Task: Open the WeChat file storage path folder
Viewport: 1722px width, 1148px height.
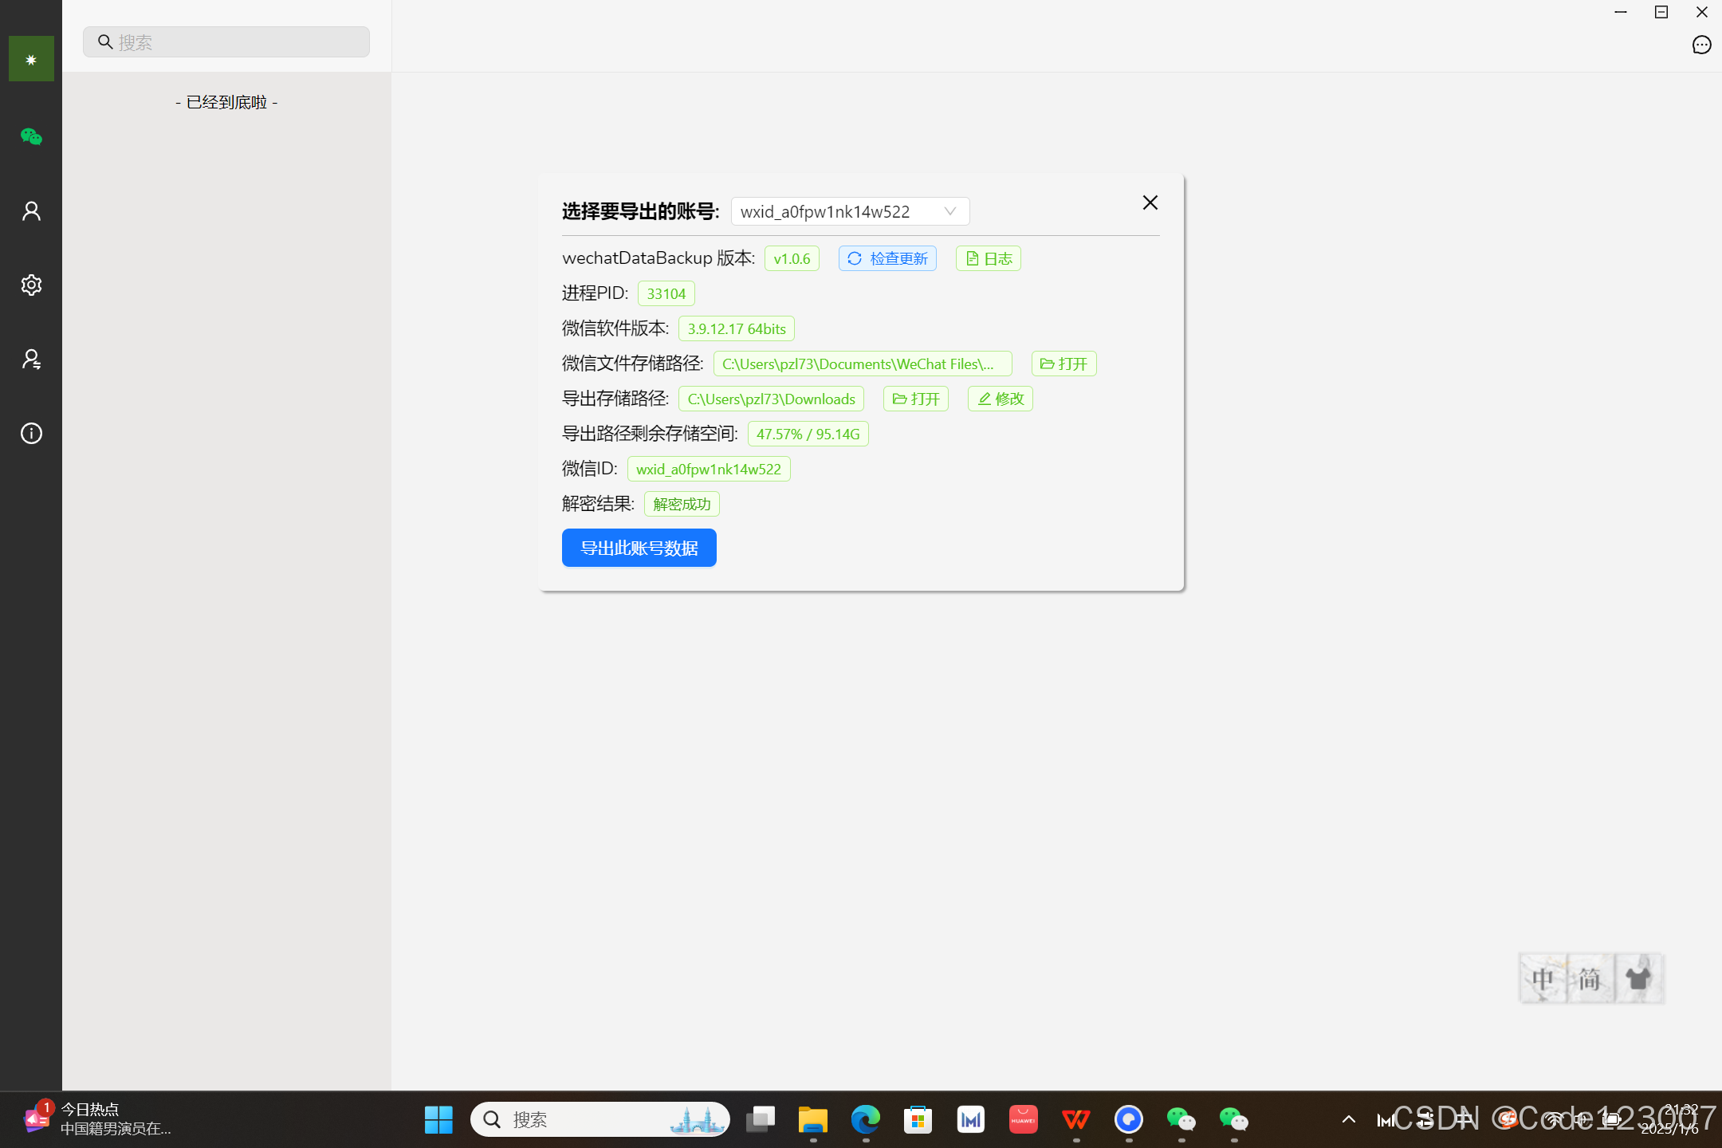Action: pyautogui.click(x=1063, y=364)
